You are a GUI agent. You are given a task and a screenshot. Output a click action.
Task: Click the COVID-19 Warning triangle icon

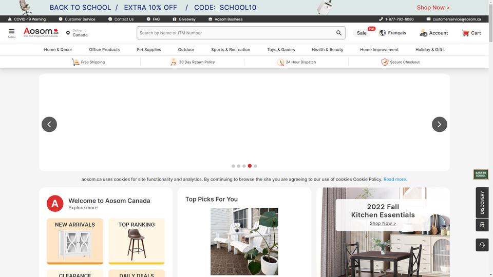point(10,19)
